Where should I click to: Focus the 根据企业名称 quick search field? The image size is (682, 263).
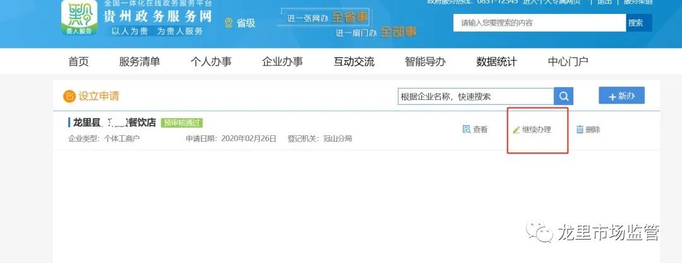[476, 96]
